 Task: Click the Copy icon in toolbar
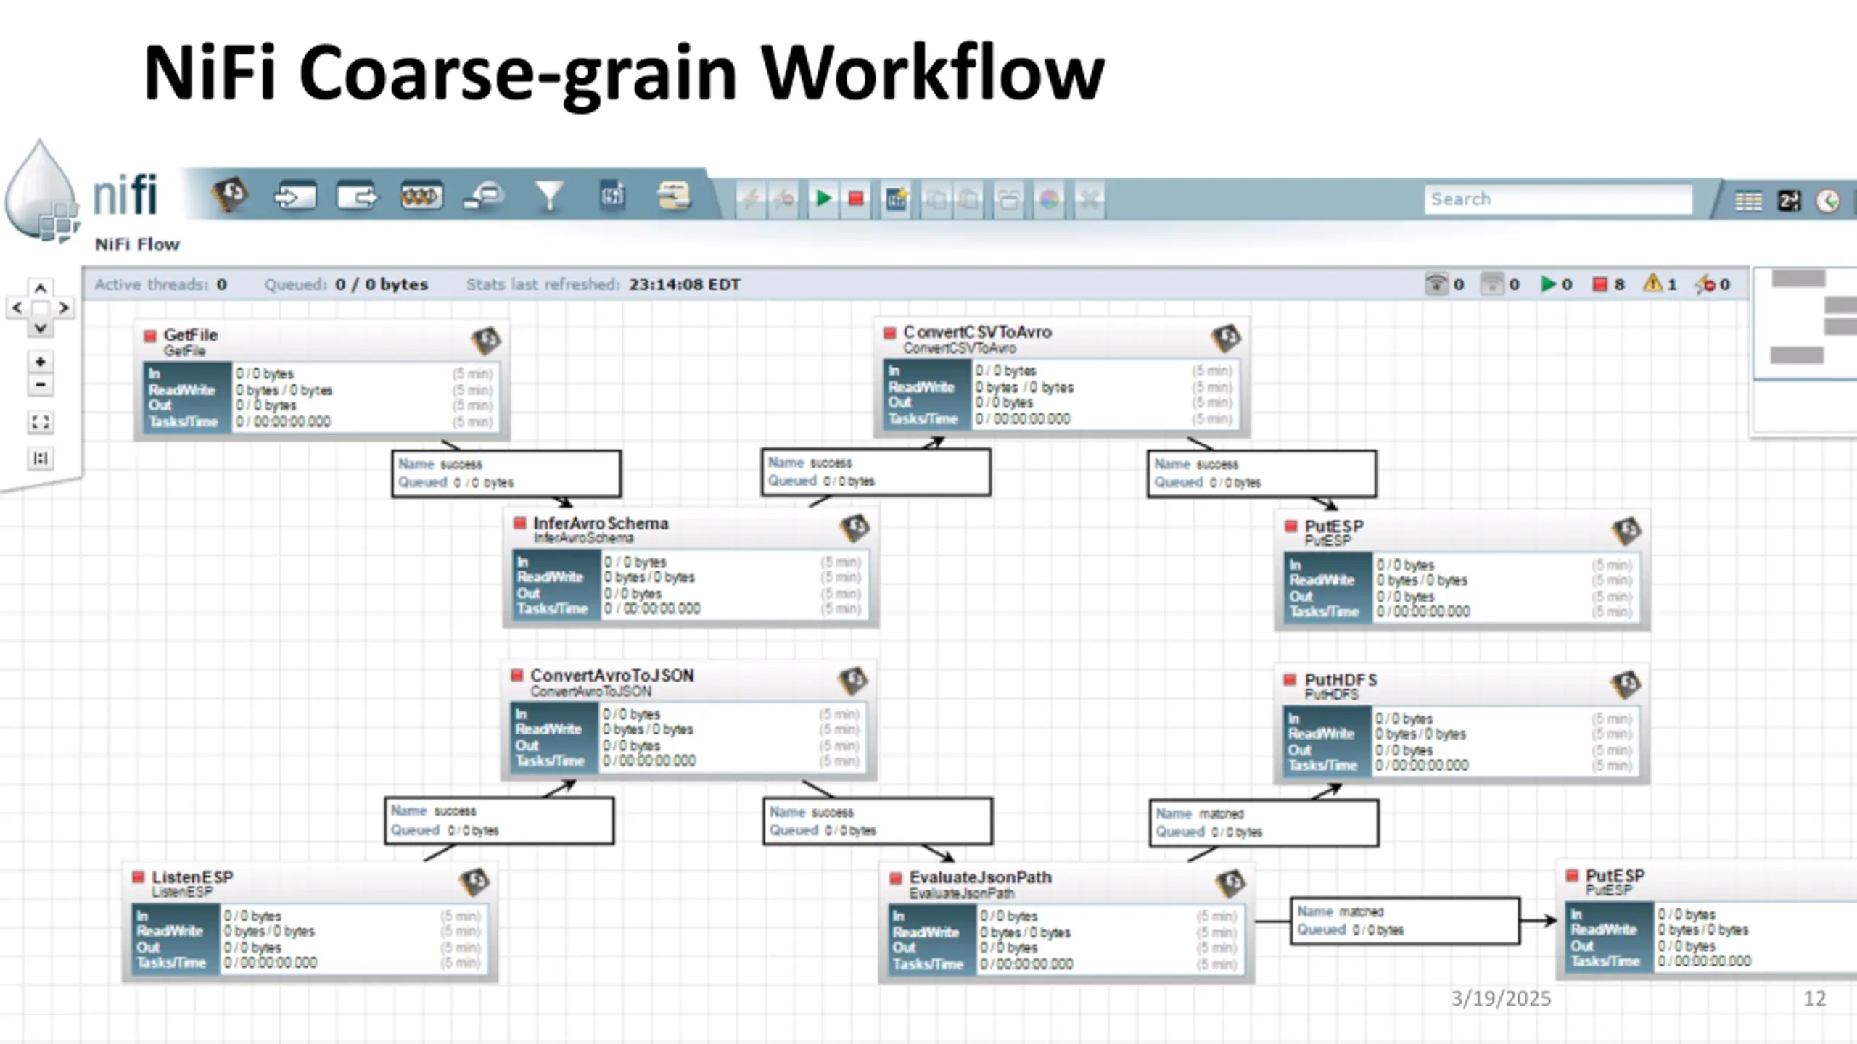(936, 199)
